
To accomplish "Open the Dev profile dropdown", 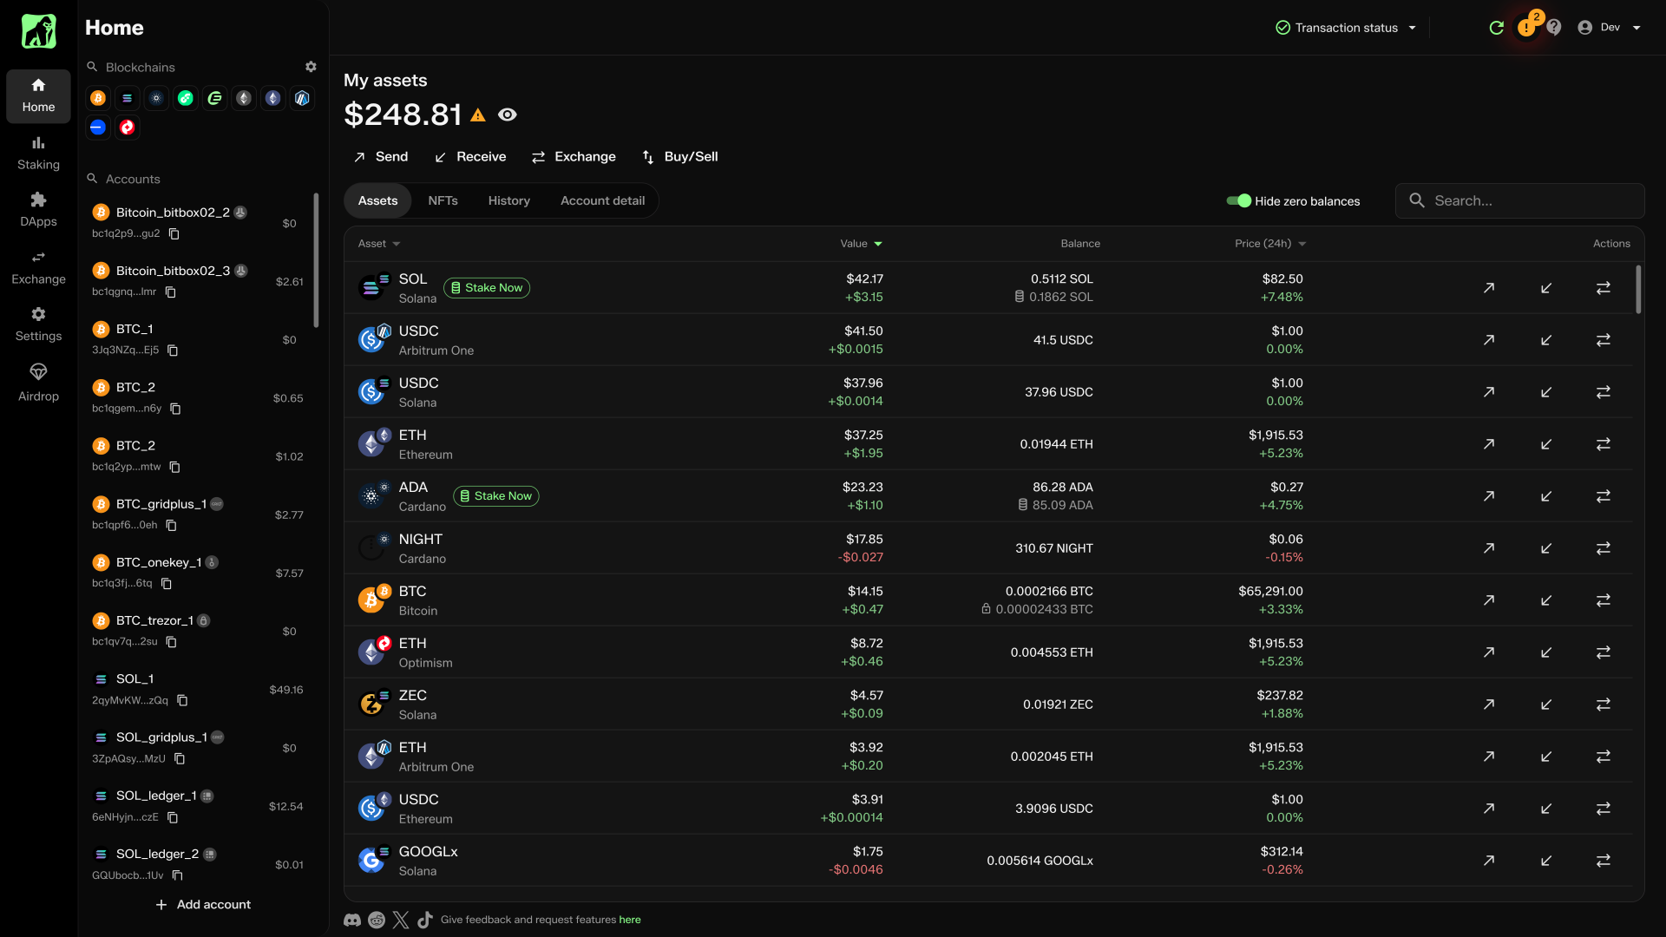I will [1610, 28].
